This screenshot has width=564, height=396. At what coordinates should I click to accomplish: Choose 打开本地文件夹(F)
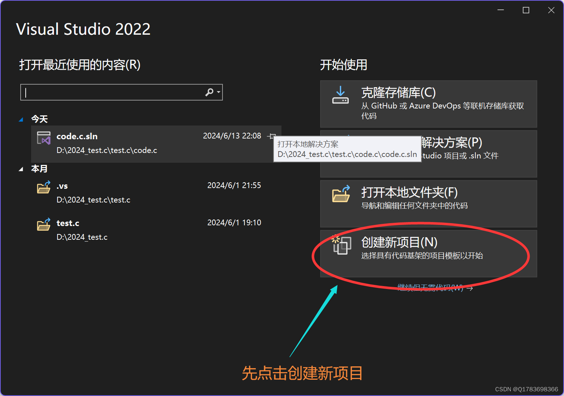(428, 204)
